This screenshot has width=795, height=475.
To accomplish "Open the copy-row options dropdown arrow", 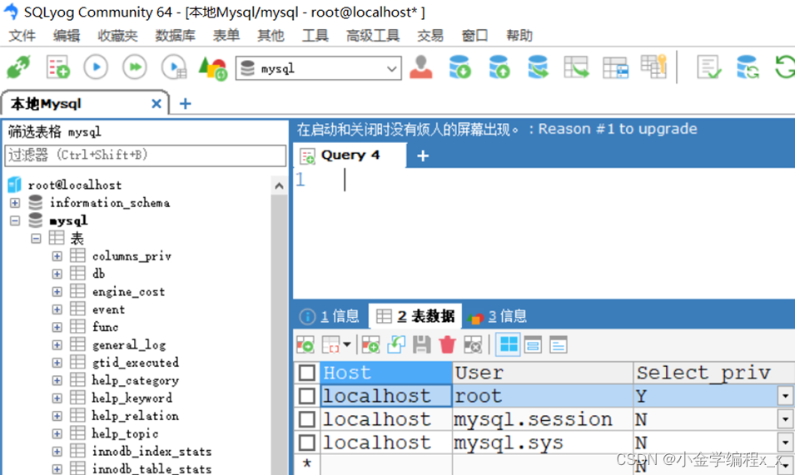I will (x=347, y=345).
